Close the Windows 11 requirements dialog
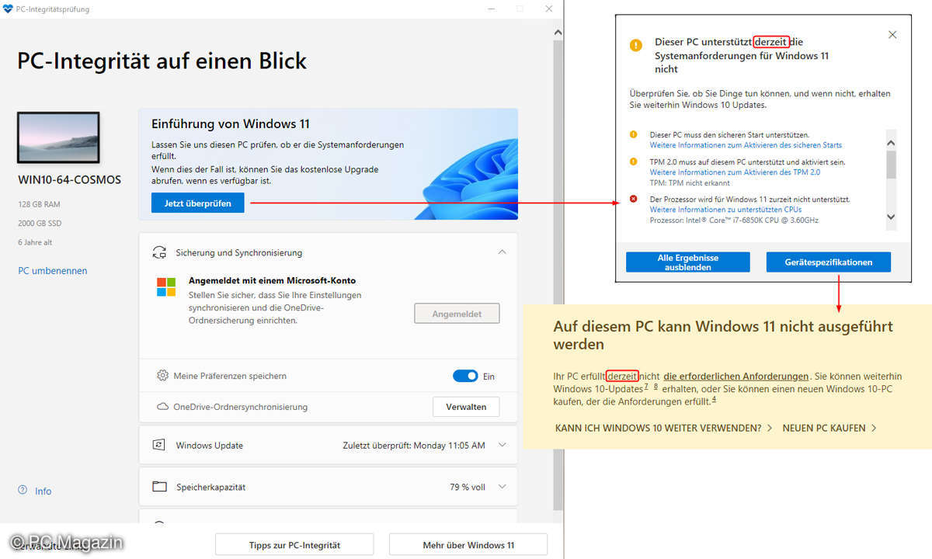The width and height of the screenshot is (932, 559). click(x=892, y=35)
